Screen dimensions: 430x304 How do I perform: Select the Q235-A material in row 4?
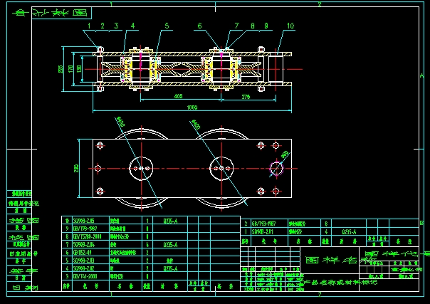pyautogui.click(x=170, y=268)
